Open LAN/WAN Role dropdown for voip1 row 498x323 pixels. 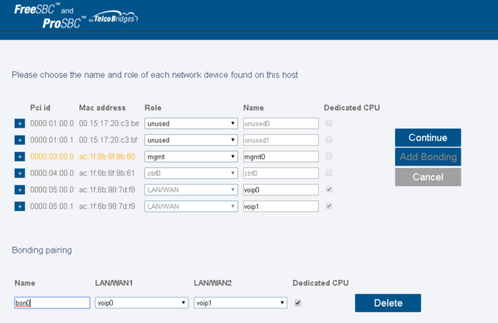pyautogui.click(x=191, y=206)
